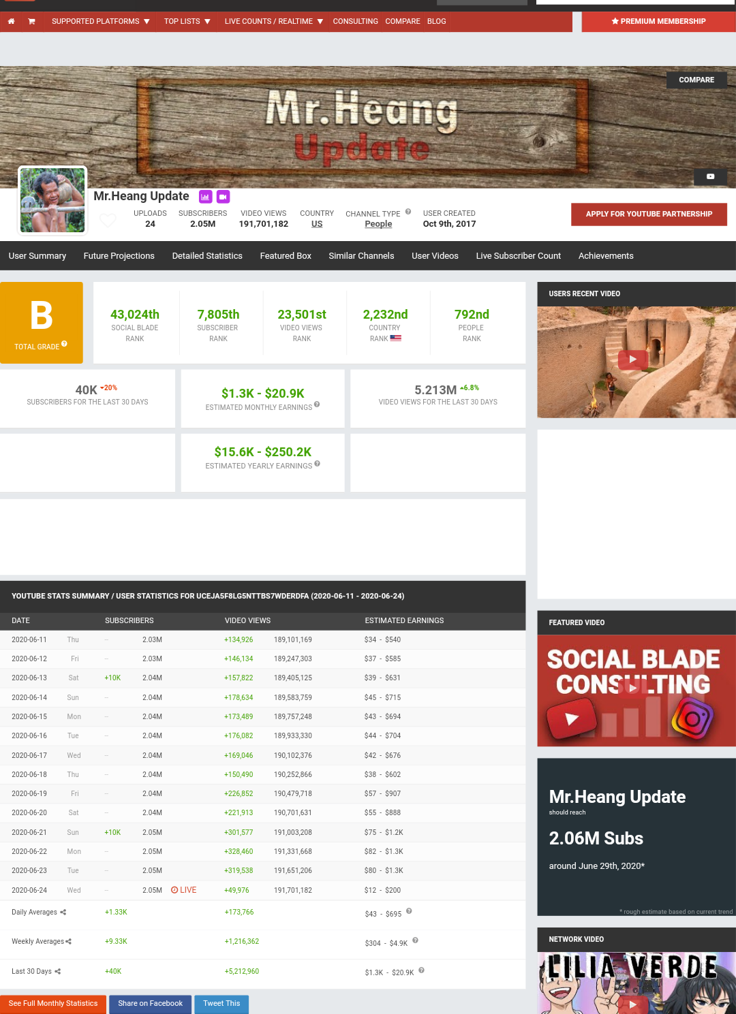Favorite the channel with heart icon
This screenshot has height=1014, width=736.
108,221
